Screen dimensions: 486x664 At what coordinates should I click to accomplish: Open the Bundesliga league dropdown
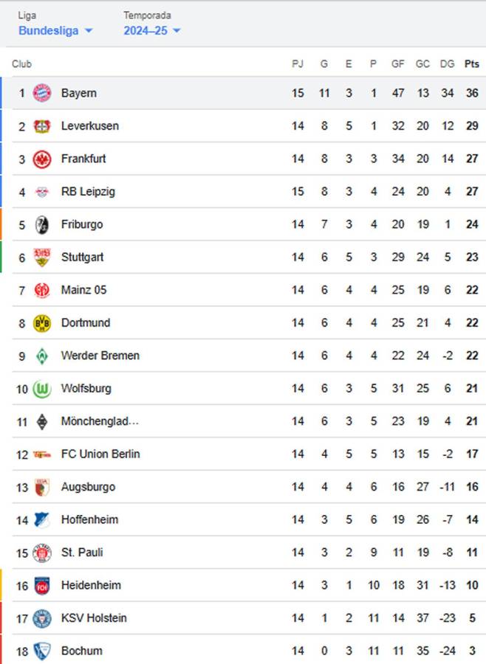click(x=55, y=31)
